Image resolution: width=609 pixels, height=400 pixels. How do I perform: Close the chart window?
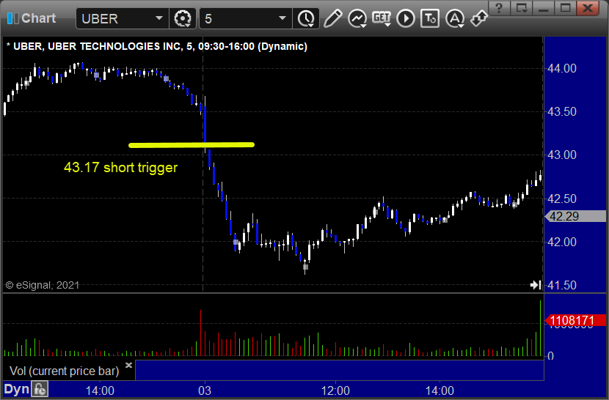588,8
